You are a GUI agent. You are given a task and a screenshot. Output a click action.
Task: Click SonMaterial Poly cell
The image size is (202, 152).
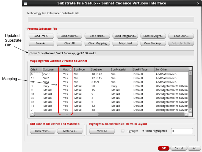(x=114, y=86)
